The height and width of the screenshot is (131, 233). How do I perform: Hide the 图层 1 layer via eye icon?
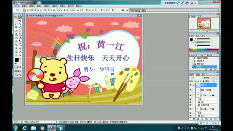coord(191,85)
